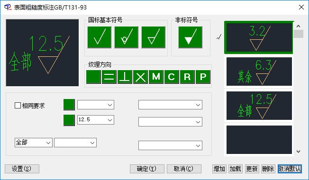
Task: Click the 设置(S) button
Action: [x=22, y=169]
